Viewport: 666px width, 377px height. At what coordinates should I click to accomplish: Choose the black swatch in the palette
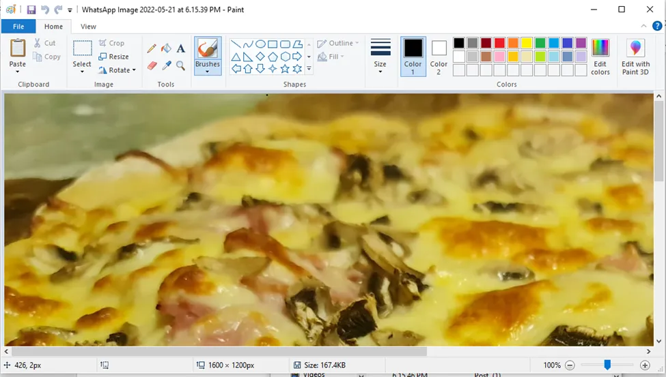(459, 43)
